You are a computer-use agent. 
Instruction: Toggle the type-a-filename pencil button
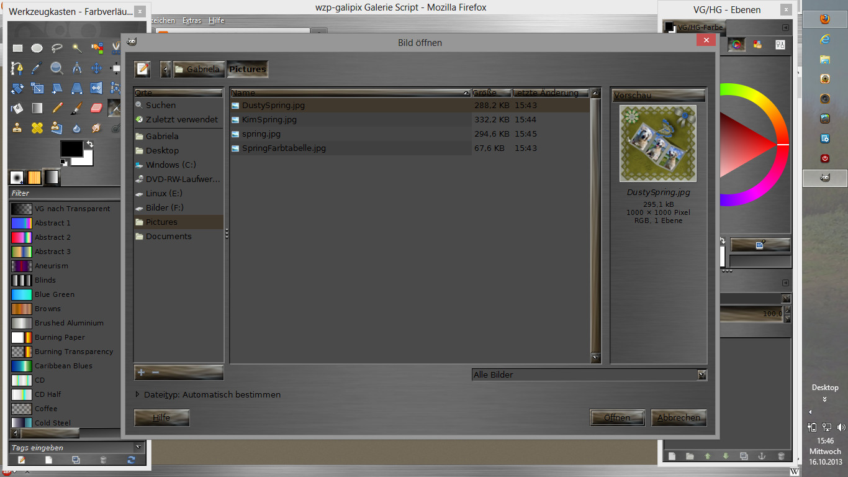pos(143,69)
